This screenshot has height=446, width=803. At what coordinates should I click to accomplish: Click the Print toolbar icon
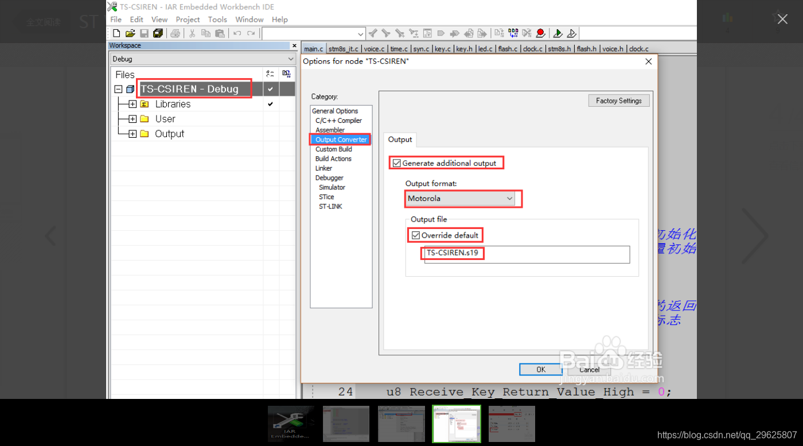176,33
